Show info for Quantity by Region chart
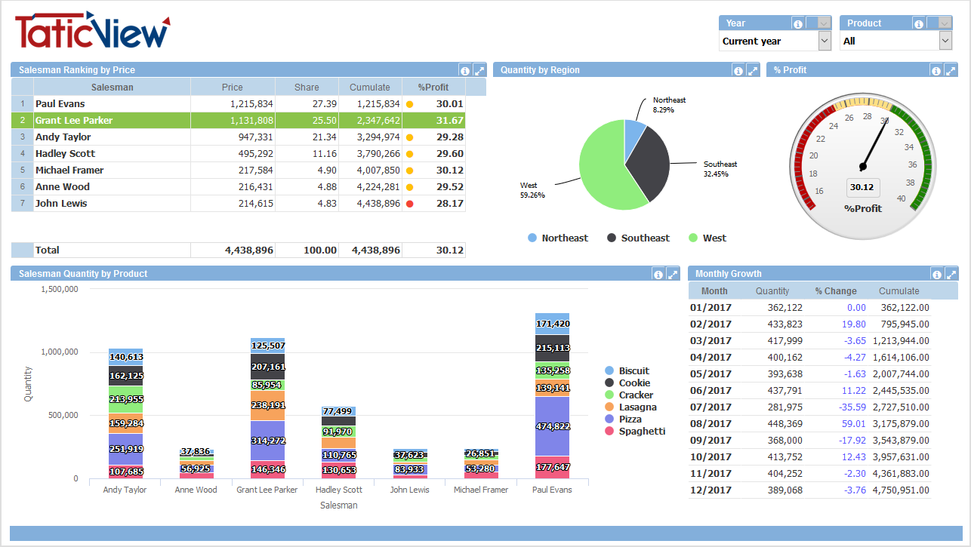This screenshot has width=971, height=547. 738,71
